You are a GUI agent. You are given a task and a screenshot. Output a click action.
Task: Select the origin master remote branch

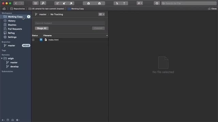[x=14, y=62]
